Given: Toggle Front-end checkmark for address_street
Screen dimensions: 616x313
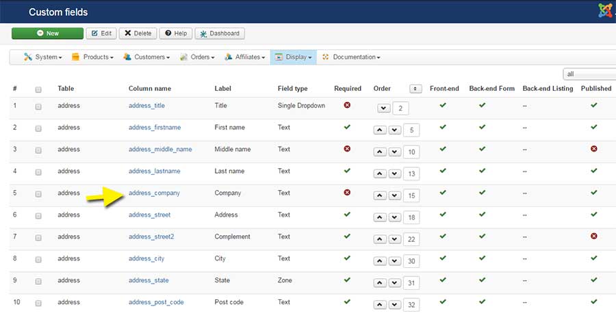Looking at the screenshot, I should pos(443,215).
